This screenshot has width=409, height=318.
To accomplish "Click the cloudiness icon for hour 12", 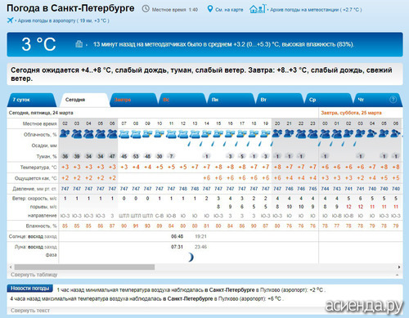I will point(183,134).
